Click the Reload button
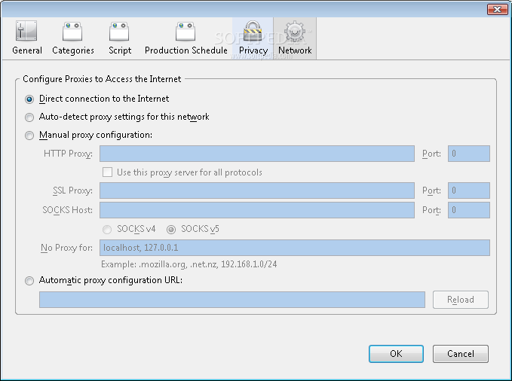 pos(461,300)
